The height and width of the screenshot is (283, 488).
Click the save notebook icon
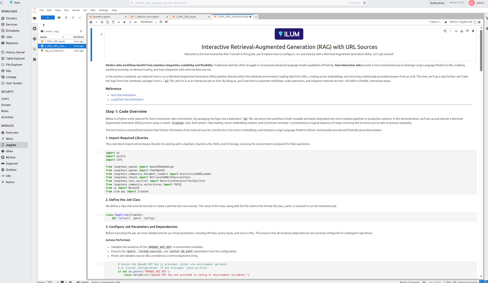point(91,22)
